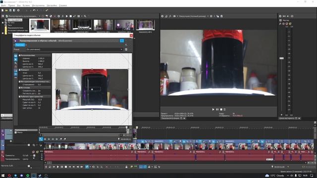The width and height of the screenshot is (317, 178).
Task: Click the copy snapshot to clipboard icon
Action: click(218, 16)
